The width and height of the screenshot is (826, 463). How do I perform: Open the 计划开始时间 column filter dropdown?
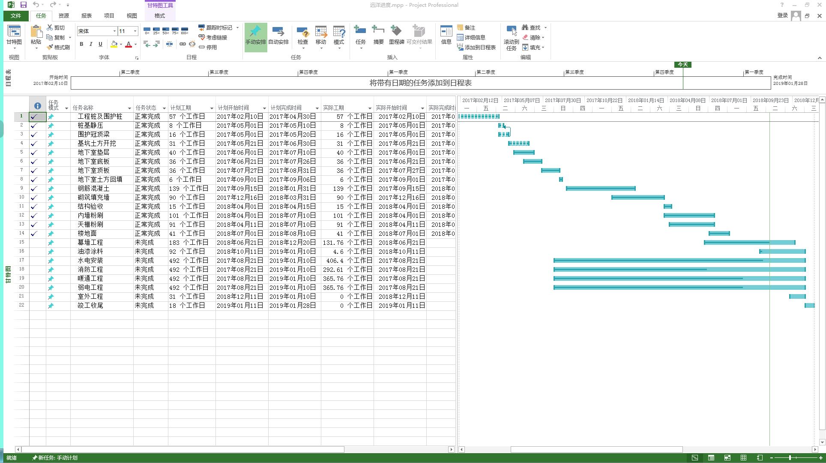[264, 108]
